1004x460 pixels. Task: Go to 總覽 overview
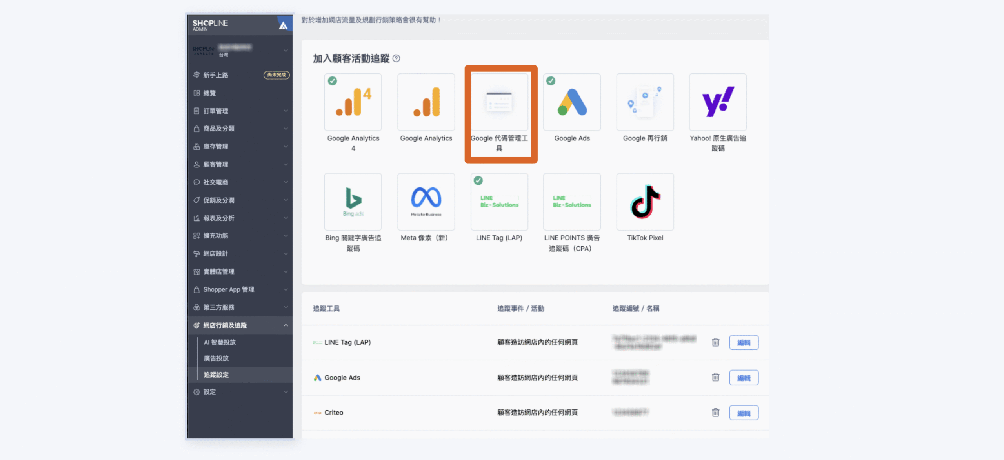240,93
